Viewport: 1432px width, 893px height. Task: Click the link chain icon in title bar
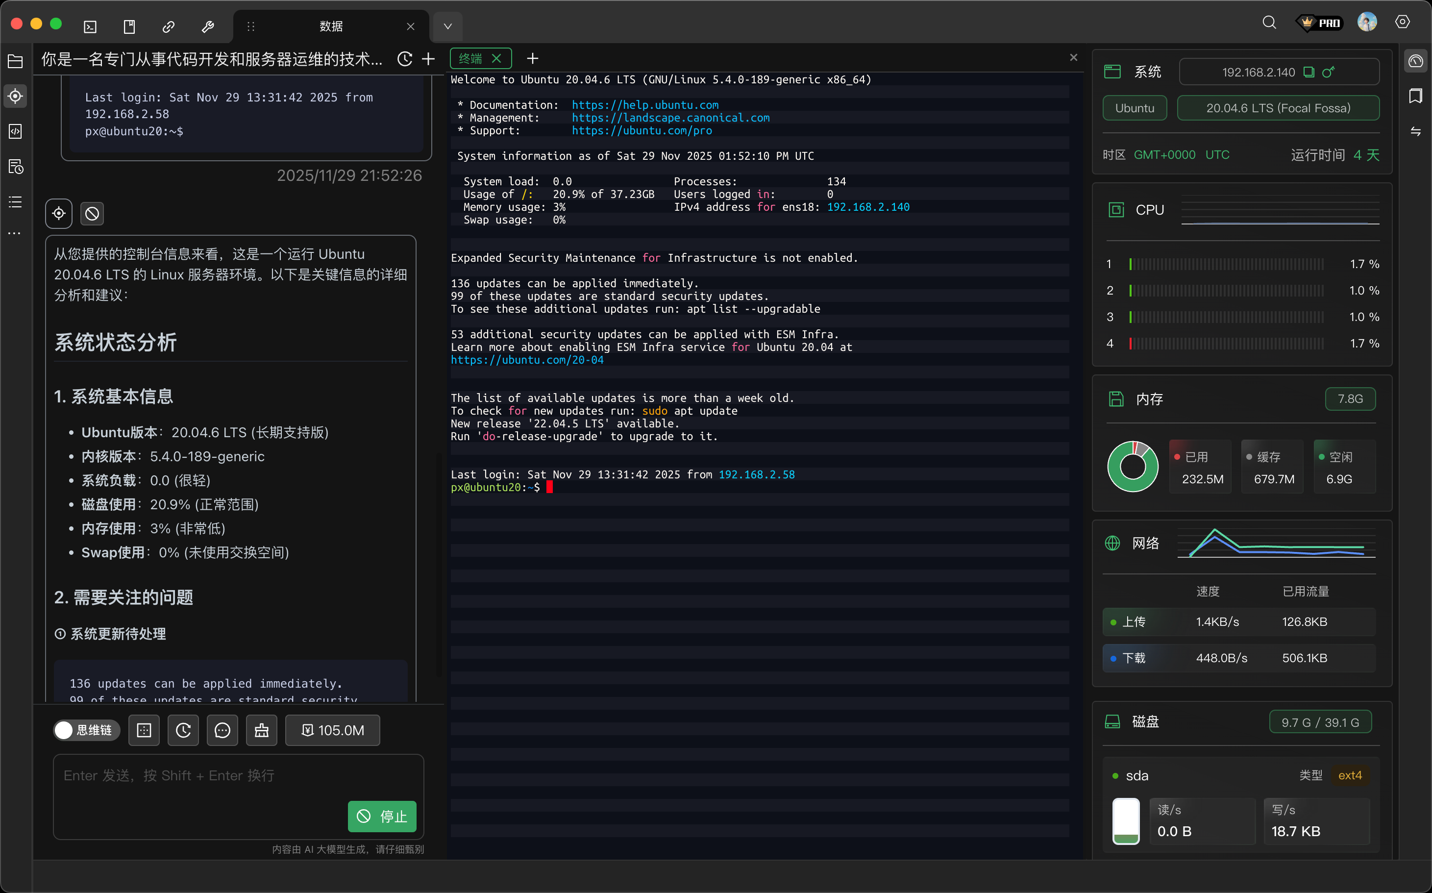click(168, 26)
